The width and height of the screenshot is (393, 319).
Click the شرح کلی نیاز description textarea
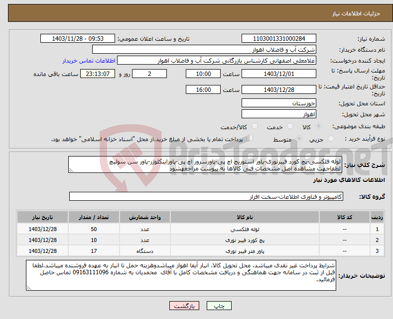(x=205, y=164)
